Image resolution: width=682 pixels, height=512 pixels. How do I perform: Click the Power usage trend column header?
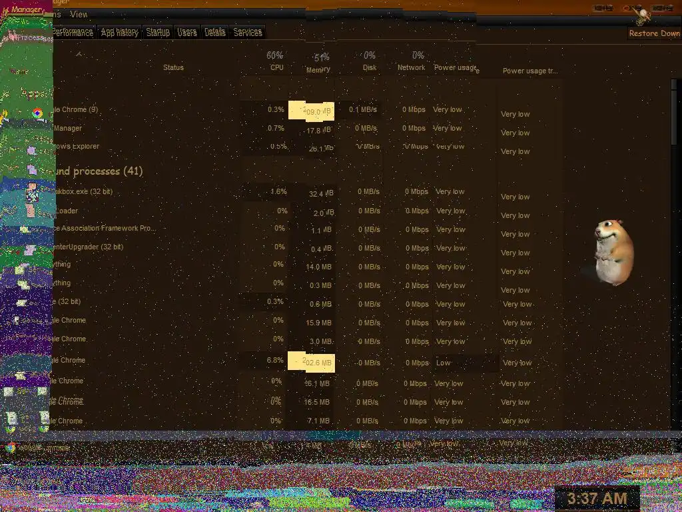[x=529, y=71]
